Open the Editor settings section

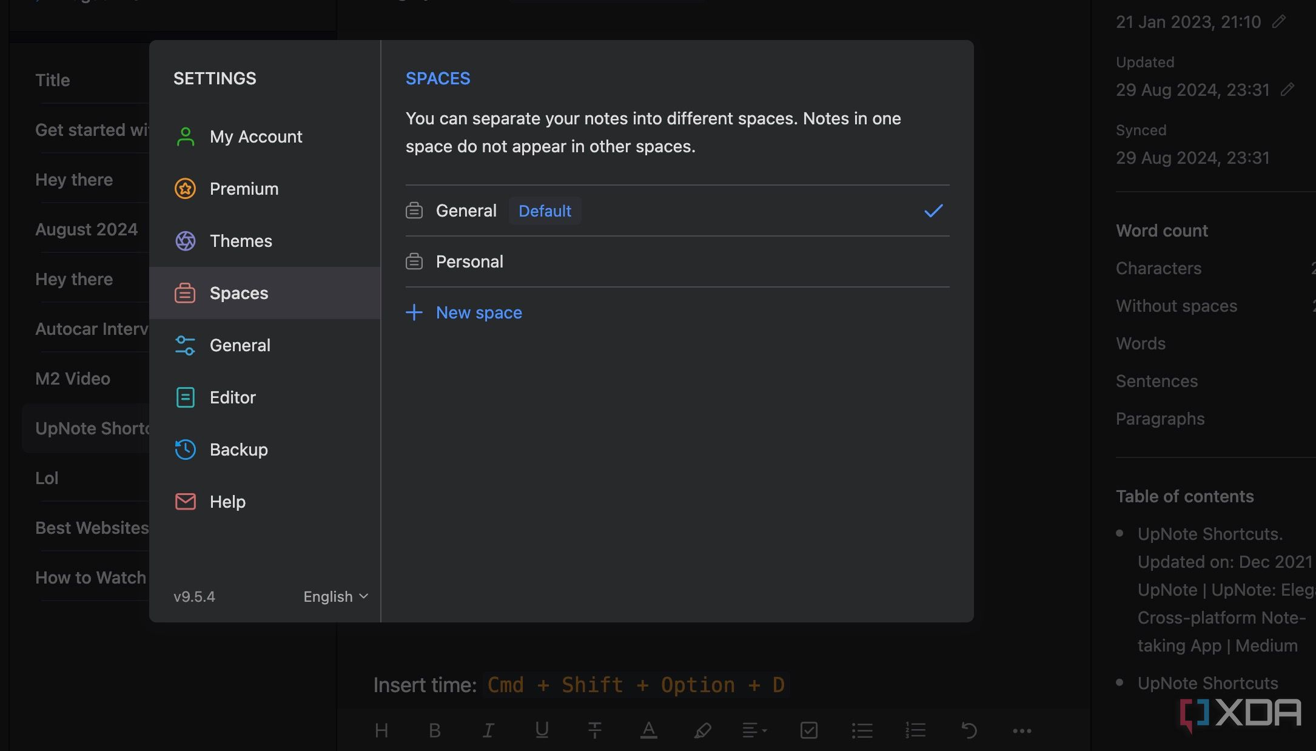265,397
